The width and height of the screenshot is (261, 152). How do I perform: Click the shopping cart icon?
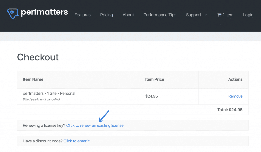point(219,15)
